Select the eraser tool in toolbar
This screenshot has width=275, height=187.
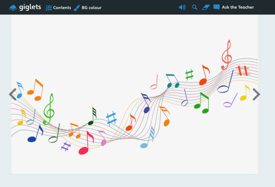[x=206, y=7]
